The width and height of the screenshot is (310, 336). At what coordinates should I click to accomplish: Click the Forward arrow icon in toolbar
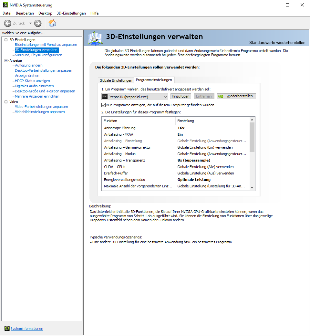(x=38, y=23)
